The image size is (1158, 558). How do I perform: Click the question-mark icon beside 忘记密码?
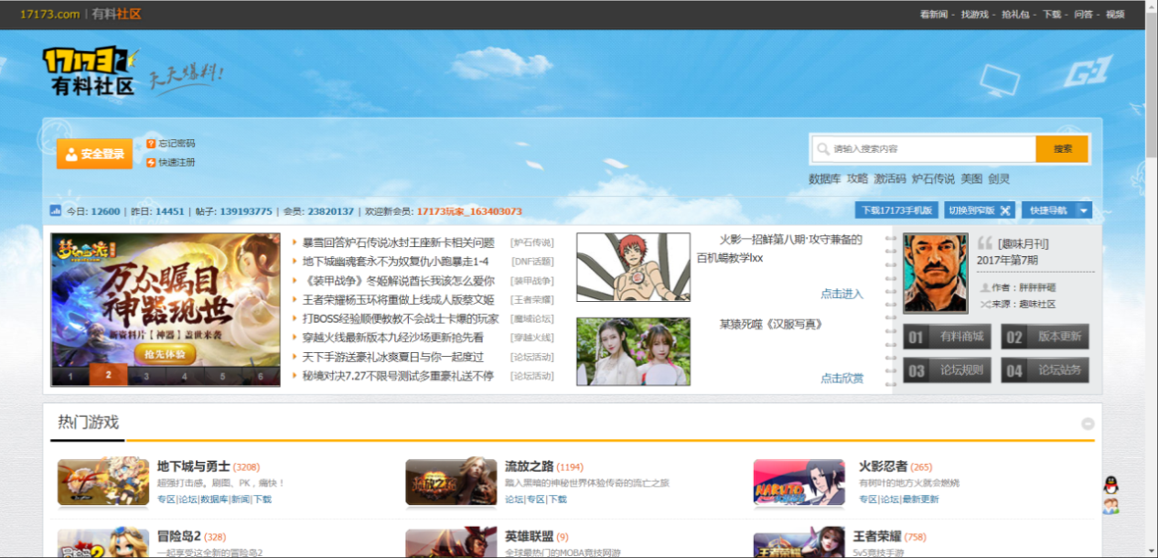point(151,144)
